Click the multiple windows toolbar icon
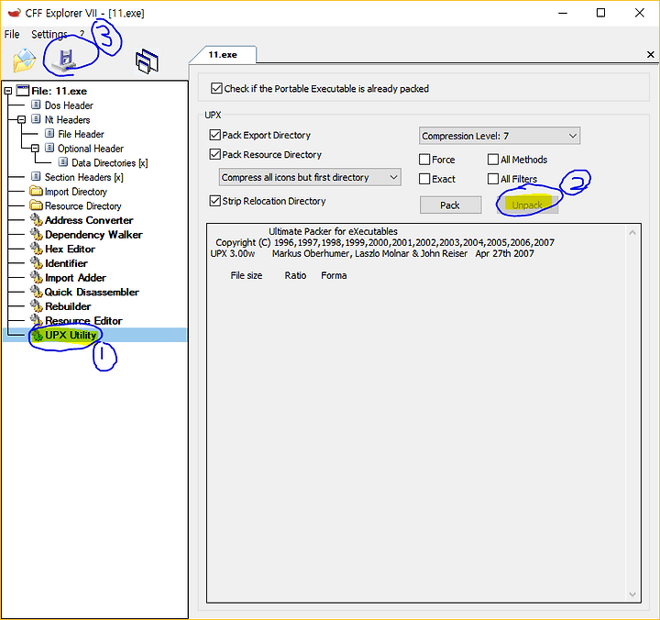 coord(147,61)
